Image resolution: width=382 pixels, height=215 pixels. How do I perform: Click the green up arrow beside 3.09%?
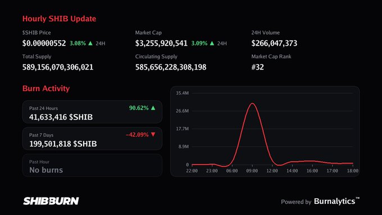pos(212,43)
